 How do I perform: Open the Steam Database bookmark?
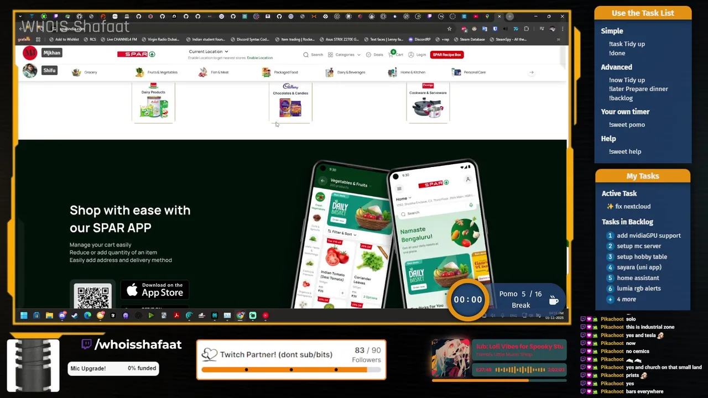[470, 39]
